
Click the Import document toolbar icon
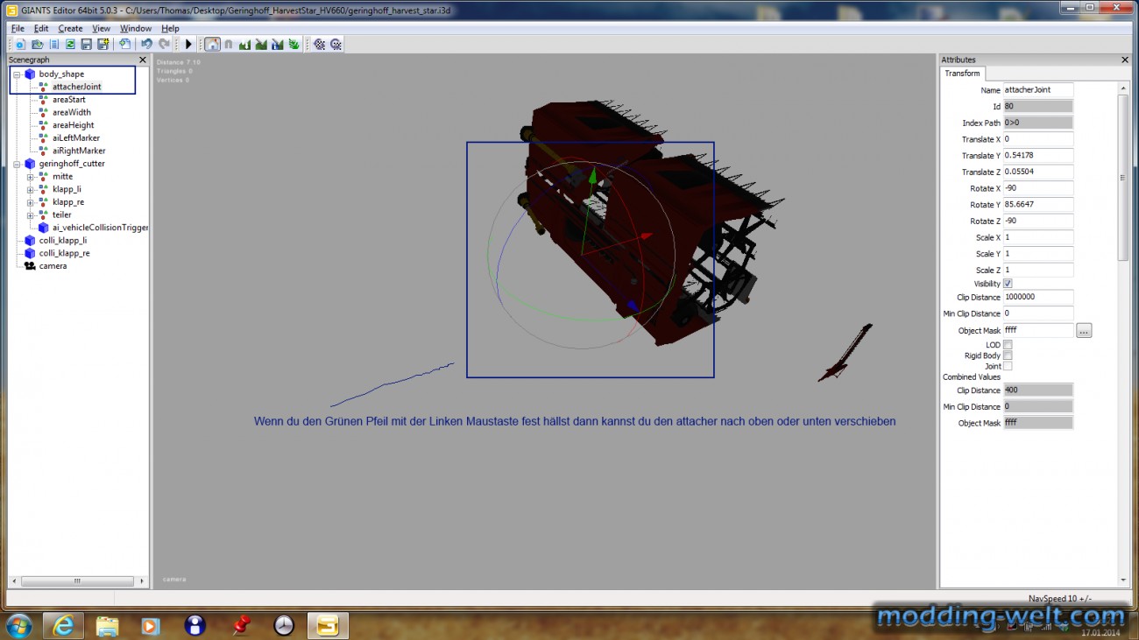coord(124,44)
